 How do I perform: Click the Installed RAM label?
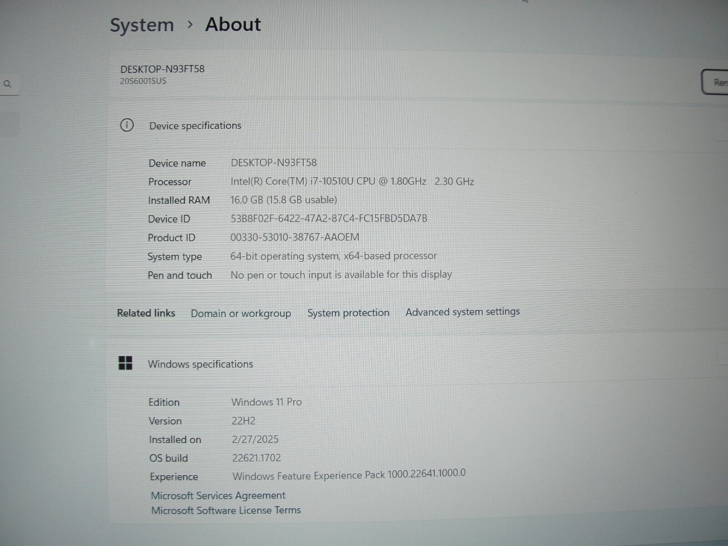(x=179, y=200)
